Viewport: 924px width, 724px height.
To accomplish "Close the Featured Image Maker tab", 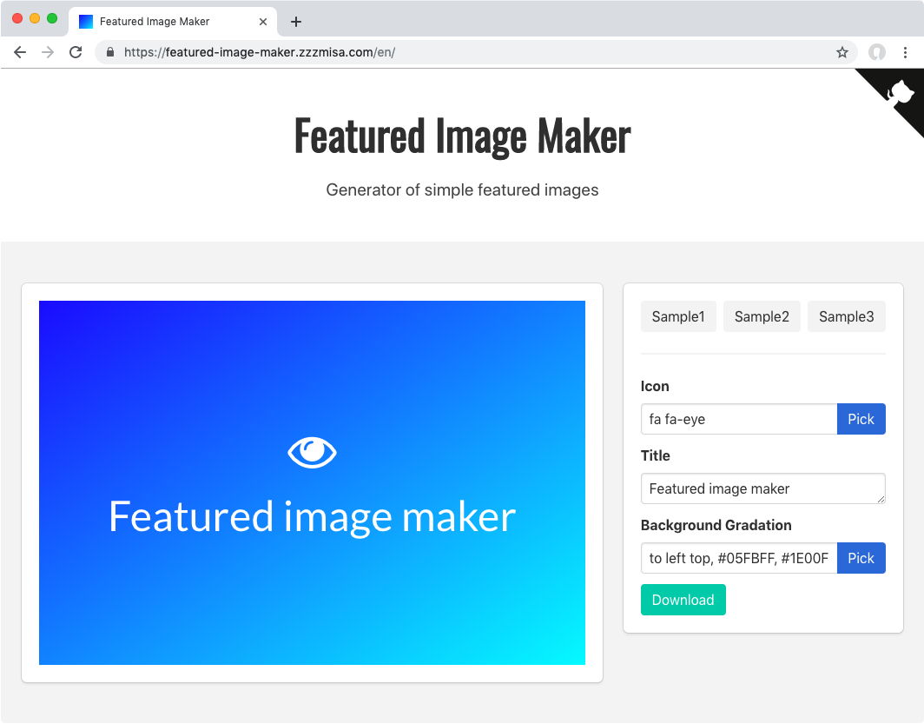I will coord(263,22).
